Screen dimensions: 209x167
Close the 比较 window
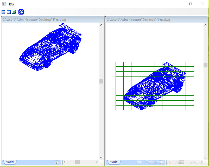point(202,4)
